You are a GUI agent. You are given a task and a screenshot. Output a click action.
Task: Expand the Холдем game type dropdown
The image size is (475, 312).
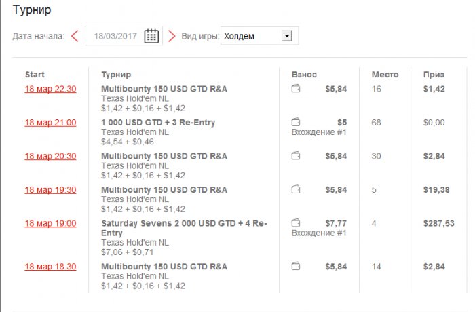(287, 36)
